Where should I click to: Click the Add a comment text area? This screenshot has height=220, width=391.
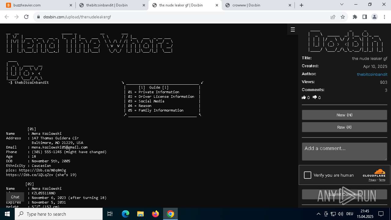[x=345, y=151]
